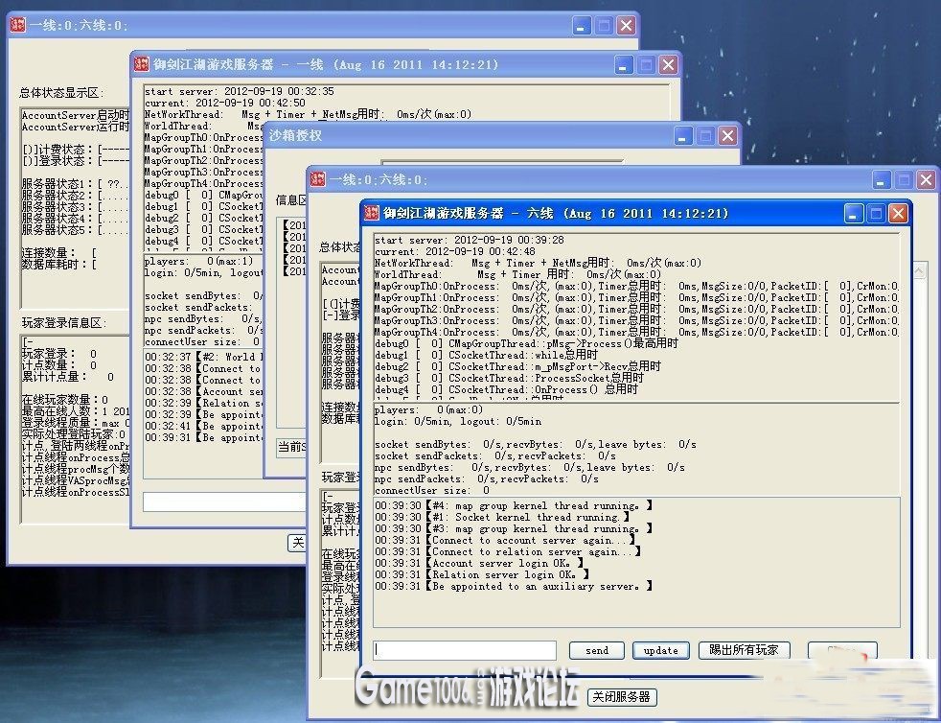The width and height of the screenshot is (941, 723).
Task: Click the 关闭服务器 button
Action: (622, 696)
